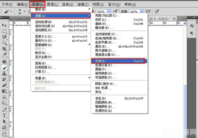Toggle tablet pressure for opacity
Screen dimensions: 198x138
click(115, 12)
